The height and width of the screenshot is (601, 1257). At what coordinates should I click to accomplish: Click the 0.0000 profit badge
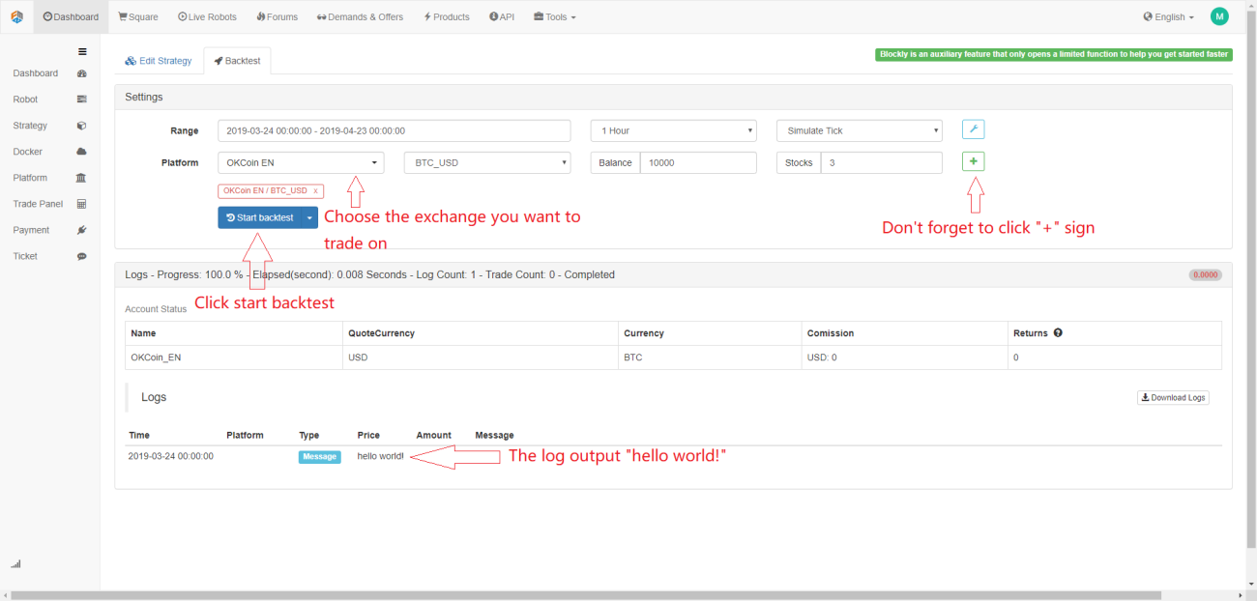coord(1205,274)
